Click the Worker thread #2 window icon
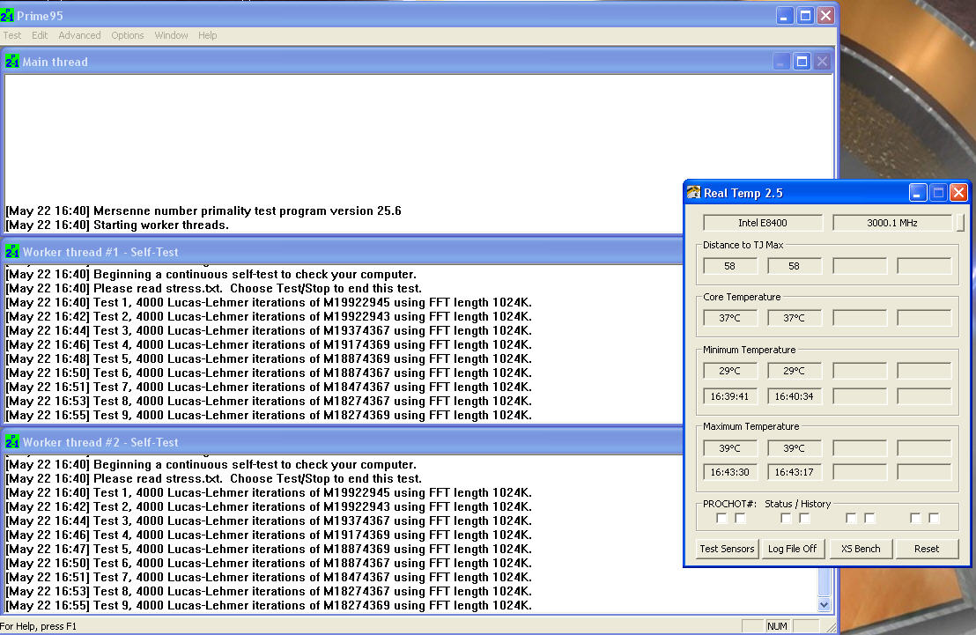This screenshot has width=976, height=635. pyautogui.click(x=11, y=441)
